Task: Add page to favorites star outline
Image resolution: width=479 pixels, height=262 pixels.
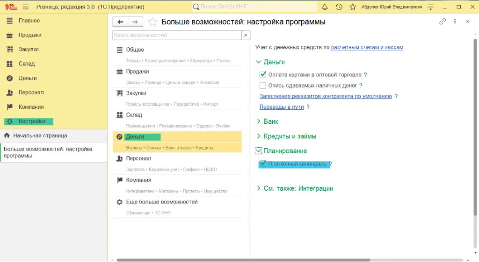Action: coord(152,22)
